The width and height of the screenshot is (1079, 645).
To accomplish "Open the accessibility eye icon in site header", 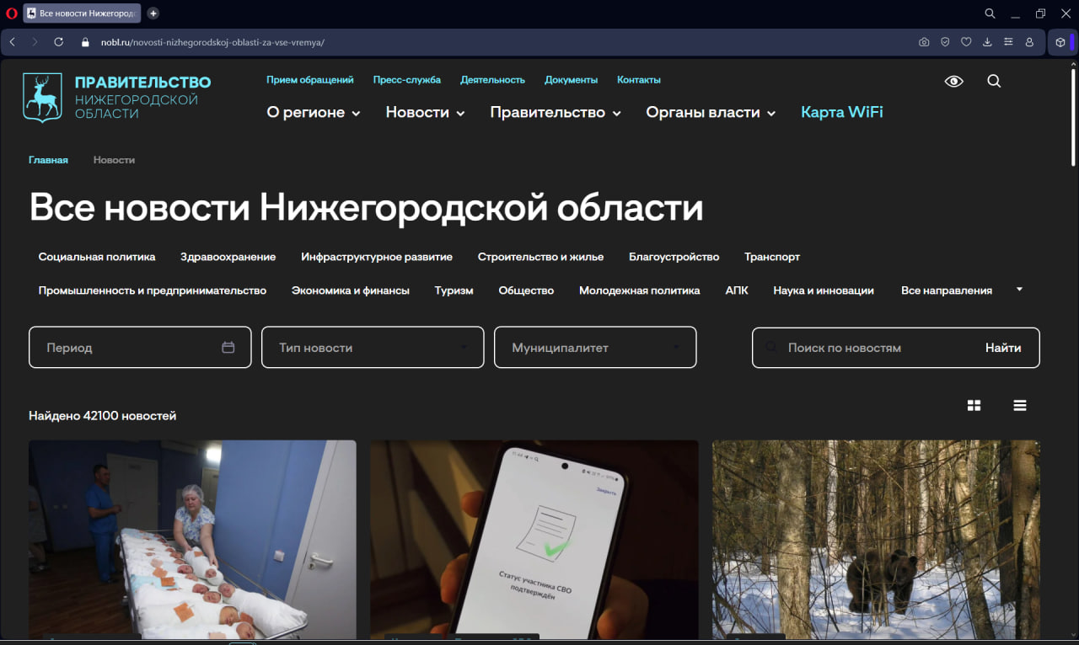I will 953,80.
